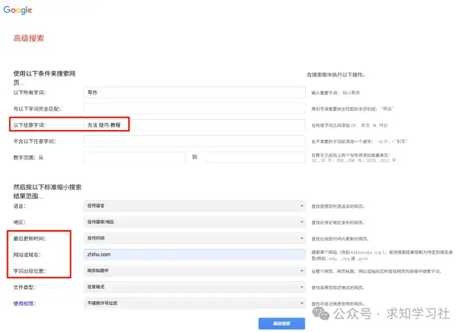Click the '以下所有字词:' label
This screenshot has height=332, width=464.
click(29, 93)
